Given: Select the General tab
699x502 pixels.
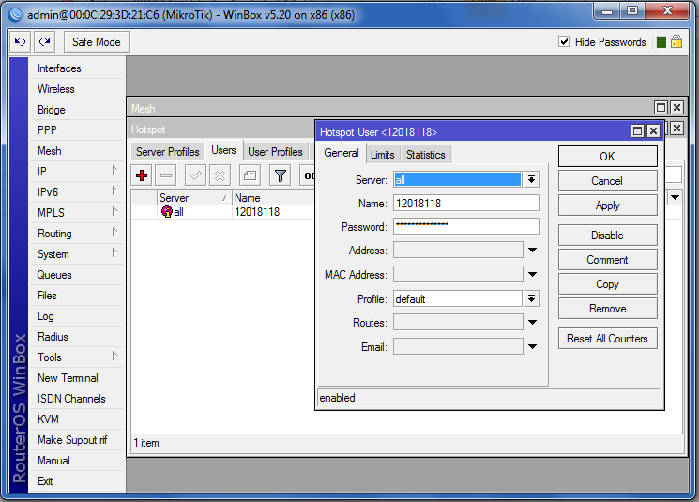Looking at the screenshot, I should tap(341, 153).
